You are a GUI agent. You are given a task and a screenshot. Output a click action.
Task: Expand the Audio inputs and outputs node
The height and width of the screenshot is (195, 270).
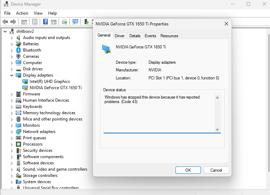pyautogui.click(x=12, y=38)
